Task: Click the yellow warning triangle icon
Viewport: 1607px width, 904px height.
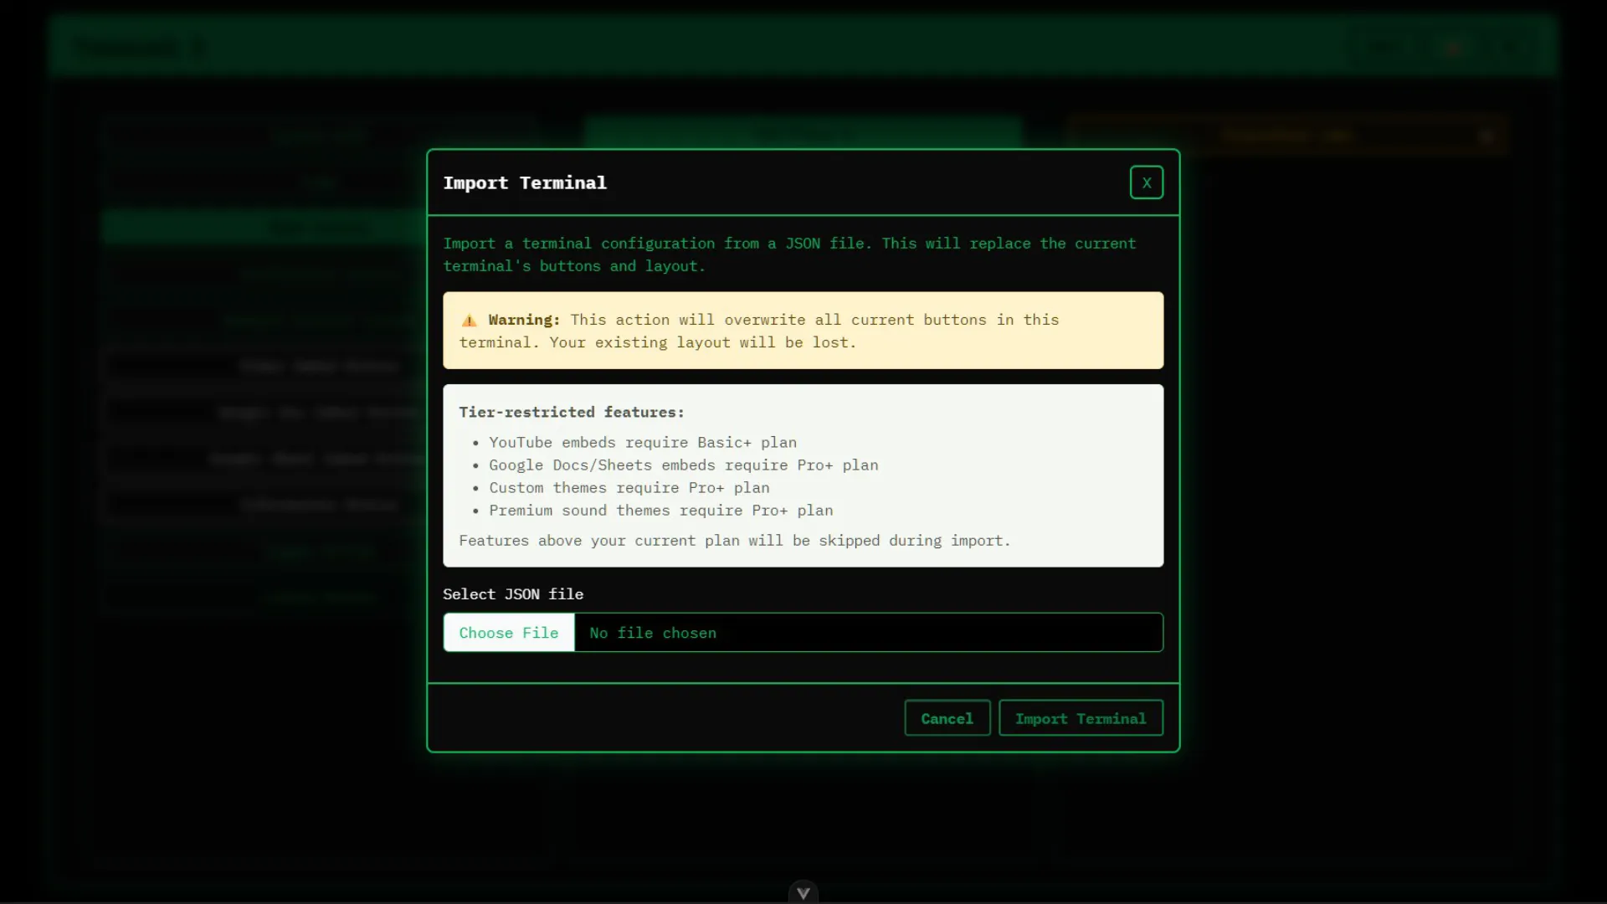Action: pyautogui.click(x=470, y=321)
